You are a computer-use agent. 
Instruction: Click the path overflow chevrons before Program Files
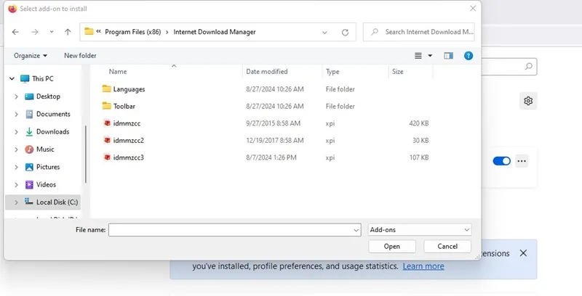[x=98, y=31]
